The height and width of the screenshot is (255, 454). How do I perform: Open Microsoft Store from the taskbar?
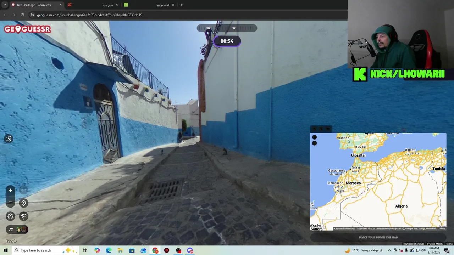132,250
